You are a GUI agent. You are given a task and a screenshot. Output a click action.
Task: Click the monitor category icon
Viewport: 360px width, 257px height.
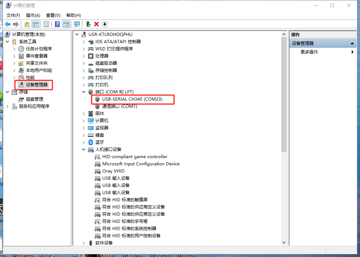[91, 128]
